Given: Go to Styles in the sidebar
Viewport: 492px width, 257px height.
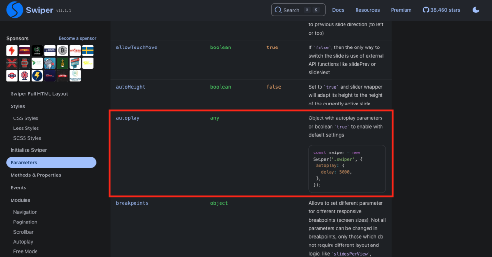Looking at the screenshot, I should [18, 106].
